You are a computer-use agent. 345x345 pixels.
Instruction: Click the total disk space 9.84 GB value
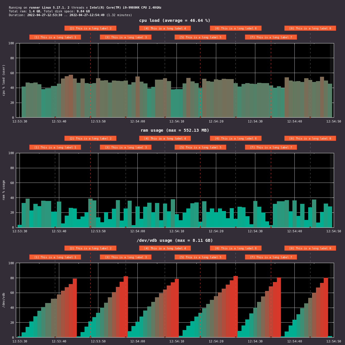click(83, 11)
